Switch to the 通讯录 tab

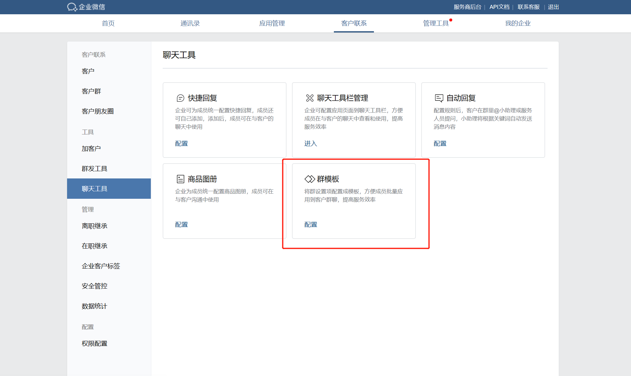pos(190,23)
